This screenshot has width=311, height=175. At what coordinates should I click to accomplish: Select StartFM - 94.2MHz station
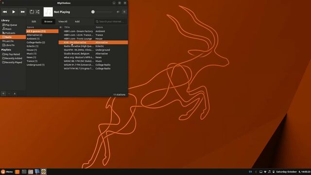(x=93, y=50)
